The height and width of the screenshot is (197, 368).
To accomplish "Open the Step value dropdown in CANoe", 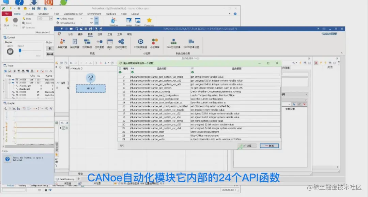I will coord(51,18).
